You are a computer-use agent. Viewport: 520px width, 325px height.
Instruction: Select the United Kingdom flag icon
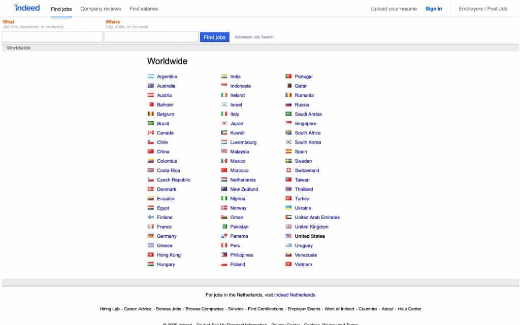(289, 227)
